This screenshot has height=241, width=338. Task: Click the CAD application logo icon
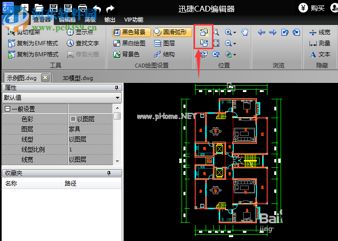(8, 8)
